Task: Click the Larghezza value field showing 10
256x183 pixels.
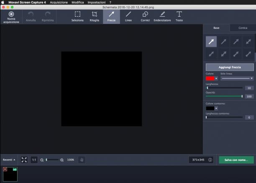Action: click(249, 88)
